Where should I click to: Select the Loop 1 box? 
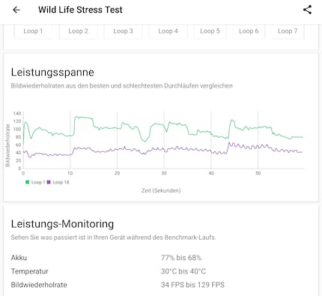[x=33, y=31]
